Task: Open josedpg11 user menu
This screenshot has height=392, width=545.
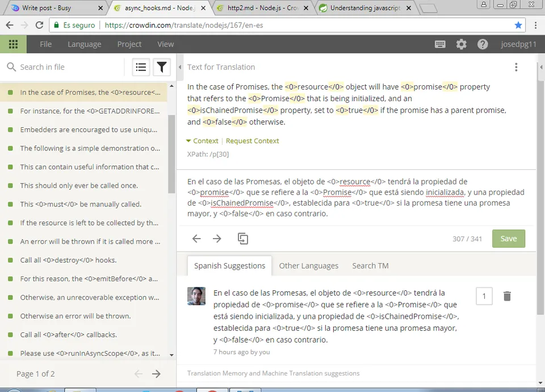Action: click(x=518, y=44)
